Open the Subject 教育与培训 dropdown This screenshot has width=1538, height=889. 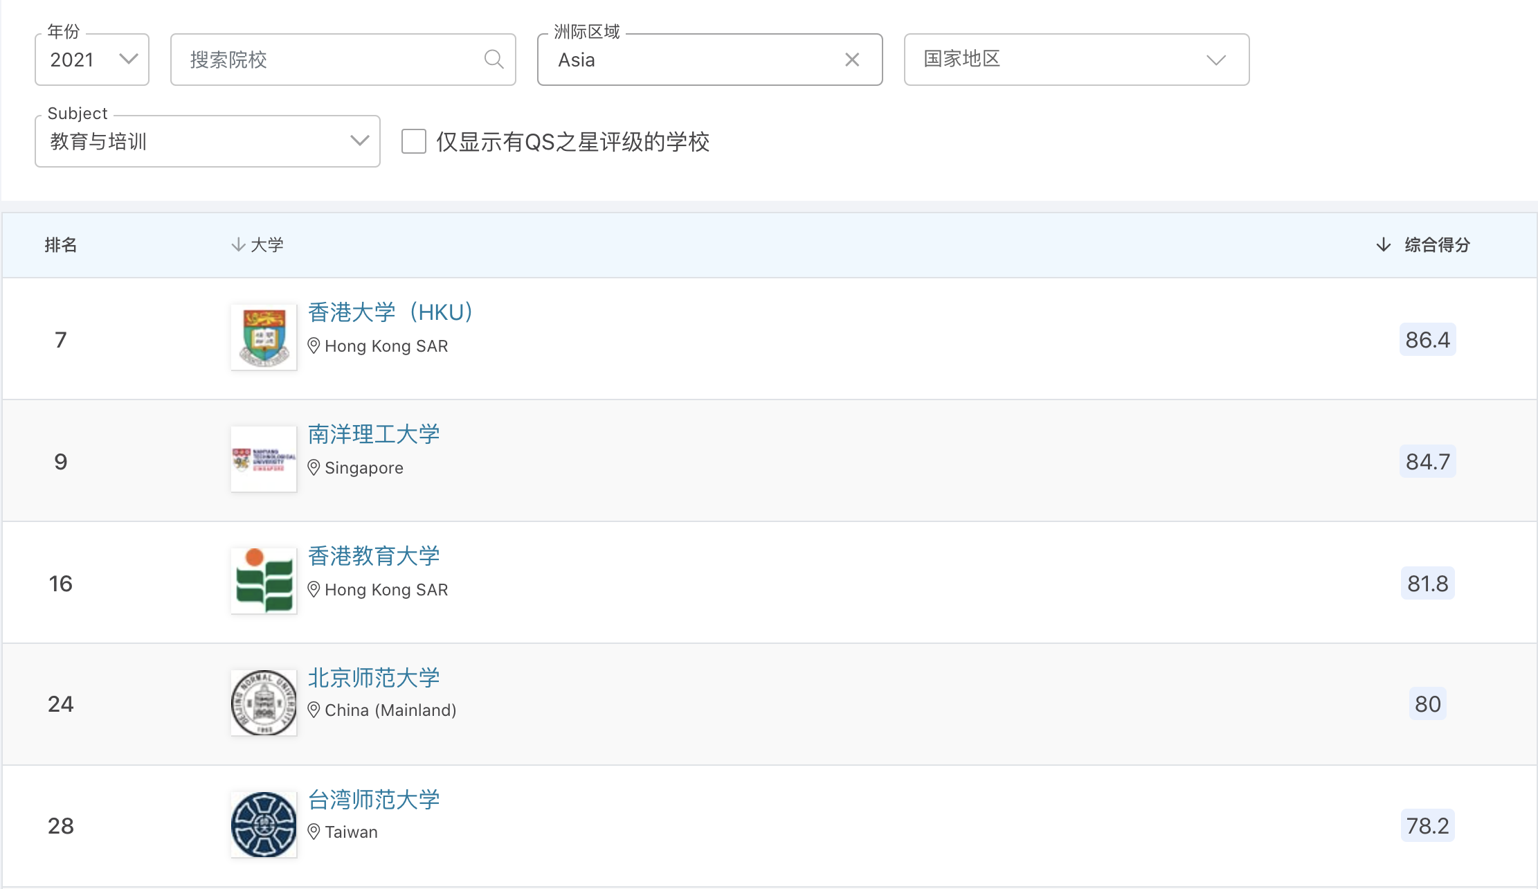pos(207,141)
